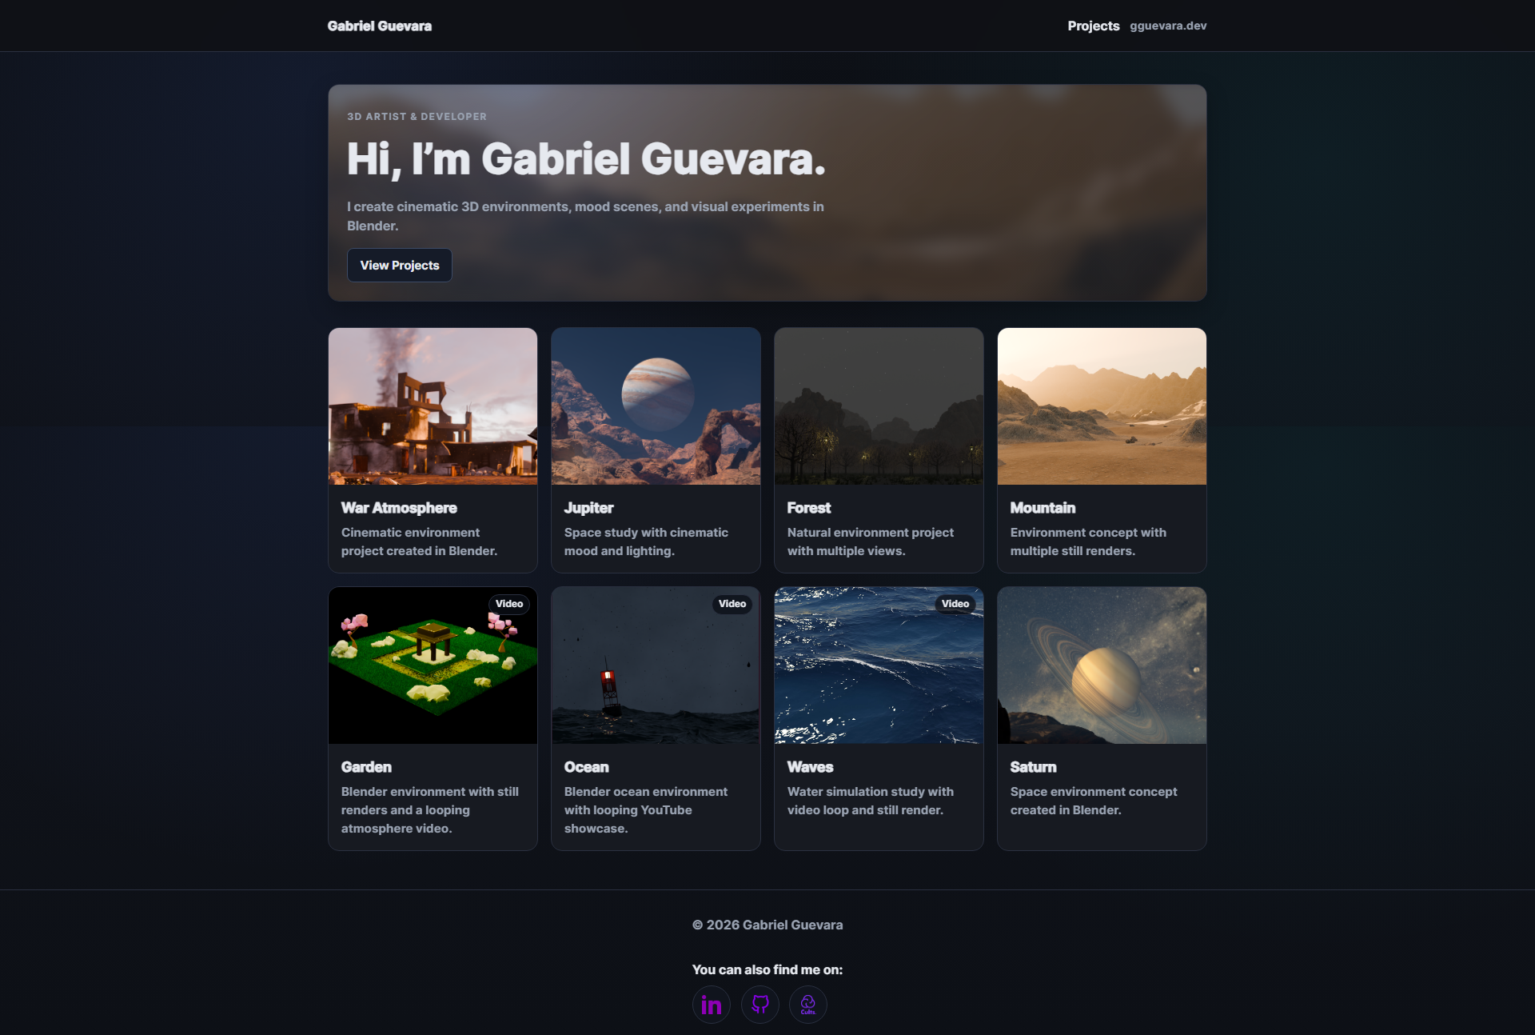1535x1035 pixels.
Task: Click the Video badge on the Waves card
Action: (955, 604)
